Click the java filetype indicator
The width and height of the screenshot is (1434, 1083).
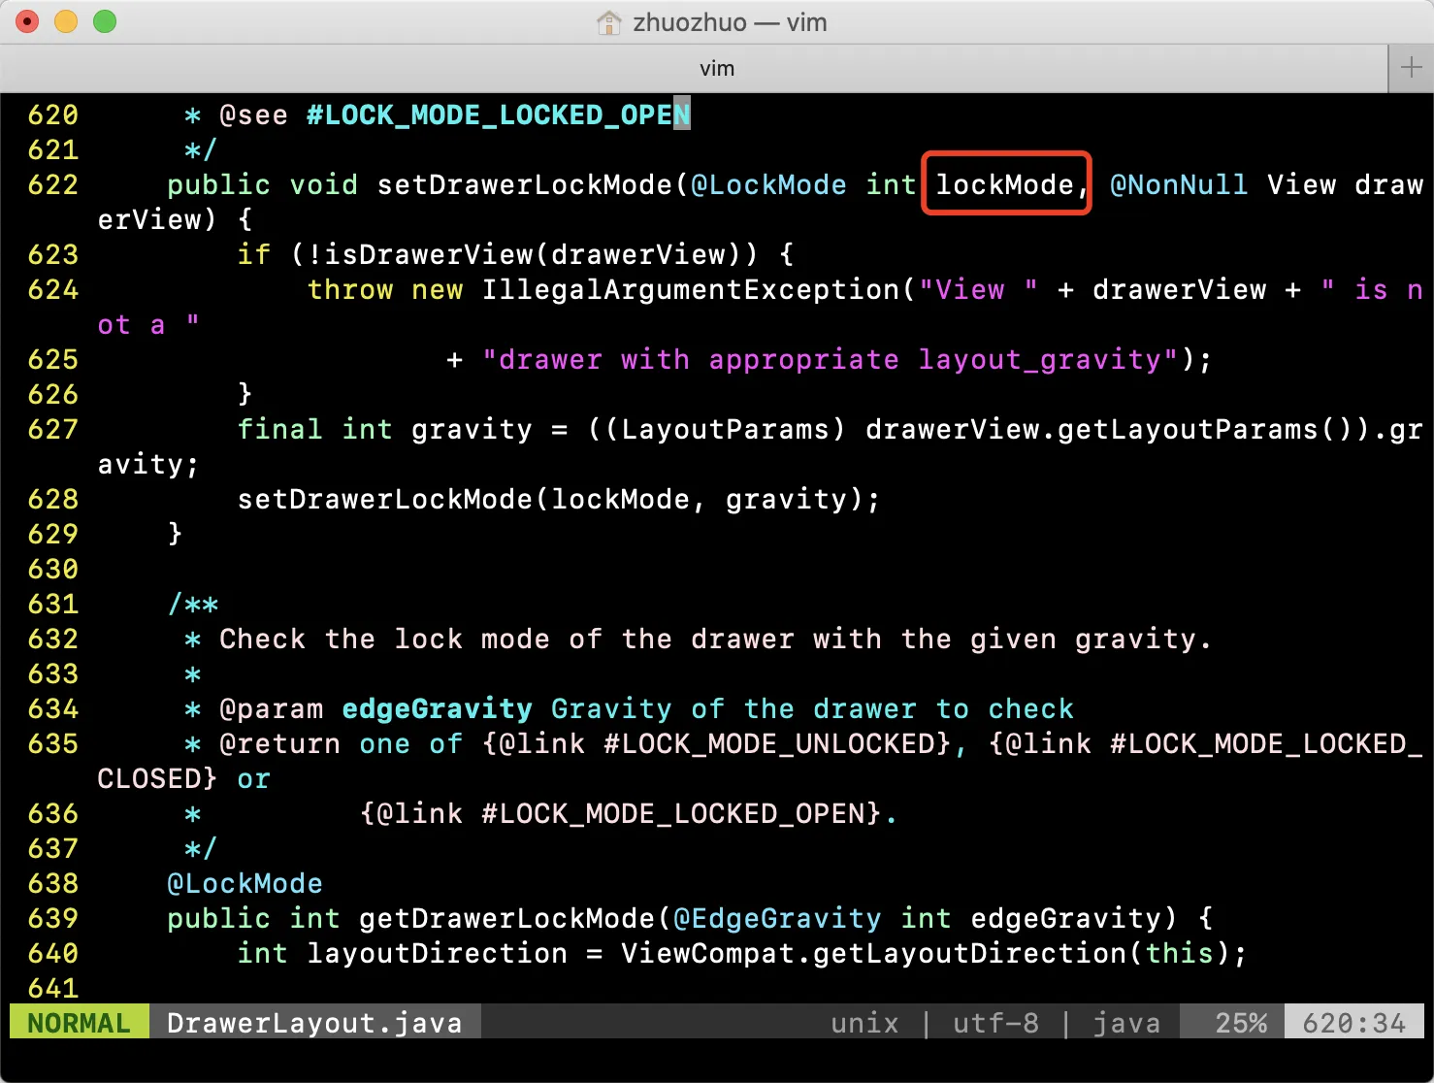pyautogui.click(x=1125, y=1023)
